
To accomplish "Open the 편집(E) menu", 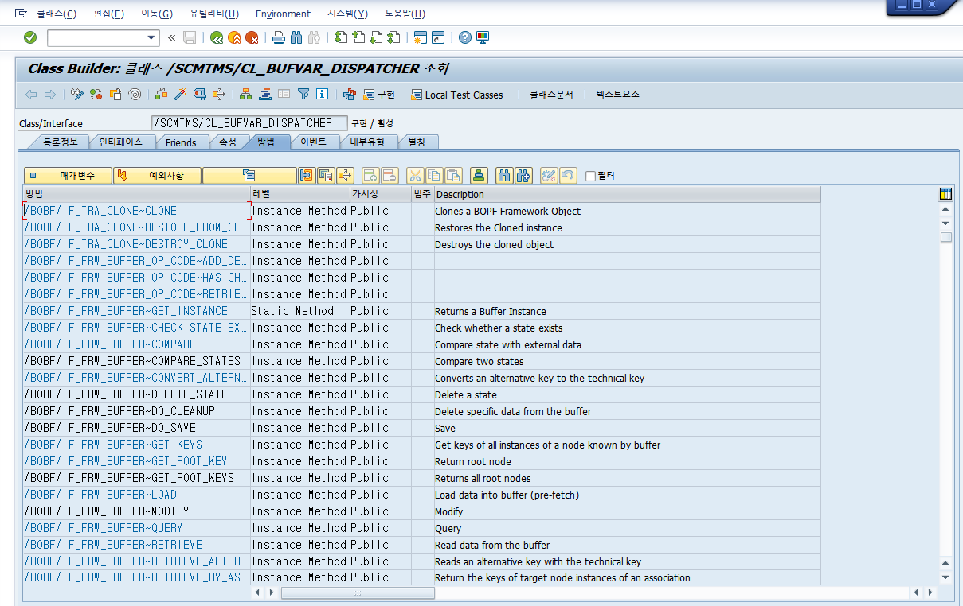I will [x=108, y=14].
